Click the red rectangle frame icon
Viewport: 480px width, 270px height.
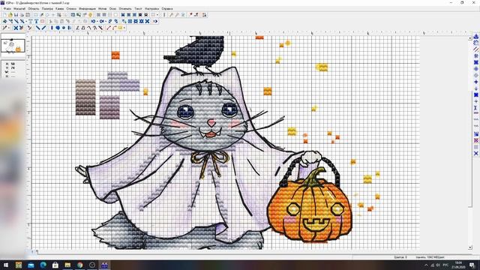[x=42, y=21]
